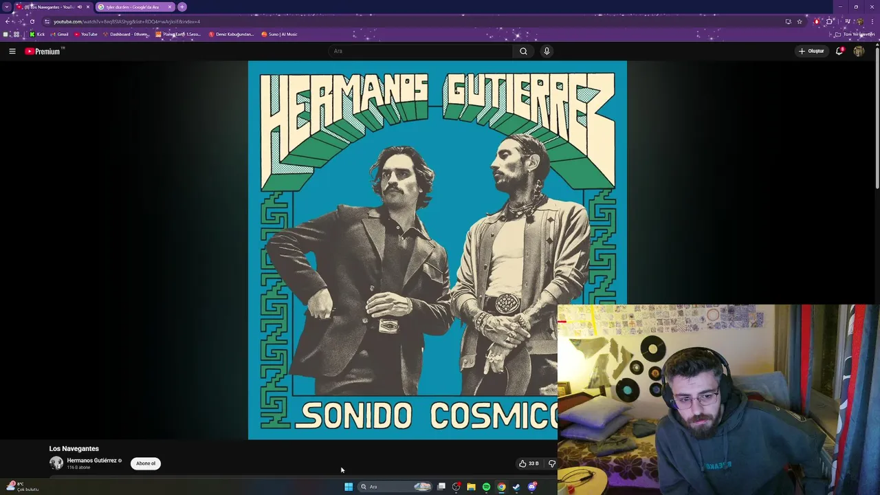Open the Gmail bookmark
This screenshot has height=495, width=880.
pyautogui.click(x=59, y=34)
